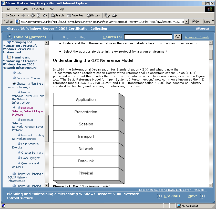Click the bullet icon beside Chapter Summary
The image size is (216, 209).
click(19, 152)
